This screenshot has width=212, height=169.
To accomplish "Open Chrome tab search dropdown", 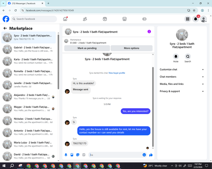I will point(3,3).
